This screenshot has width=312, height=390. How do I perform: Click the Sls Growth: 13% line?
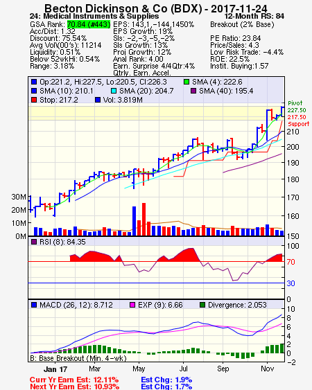141,45
